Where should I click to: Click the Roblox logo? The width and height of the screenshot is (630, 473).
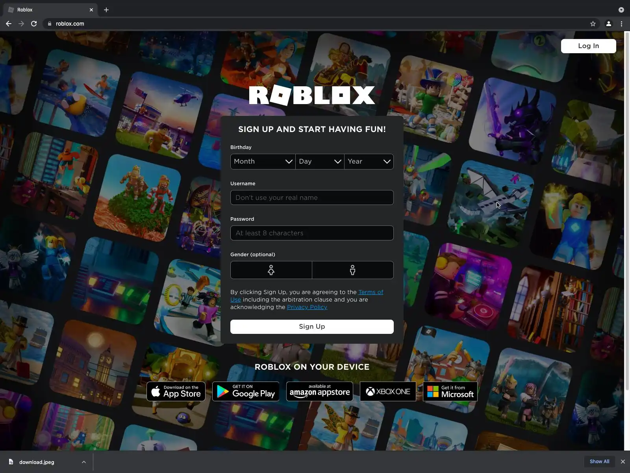[x=312, y=95]
